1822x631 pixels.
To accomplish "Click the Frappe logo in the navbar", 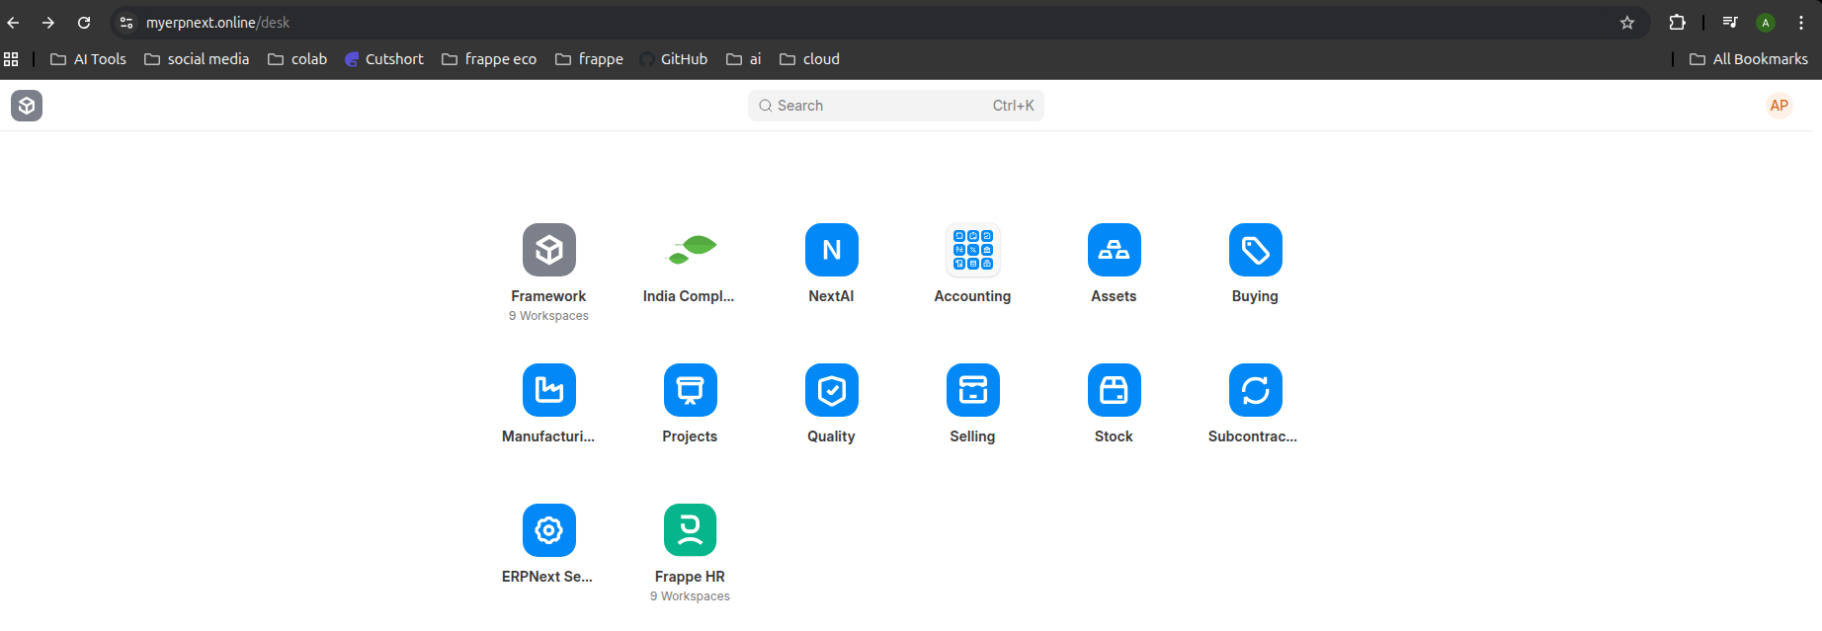I will click(27, 106).
